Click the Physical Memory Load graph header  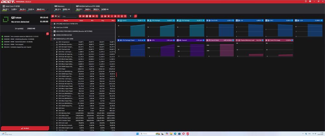point(250,40)
